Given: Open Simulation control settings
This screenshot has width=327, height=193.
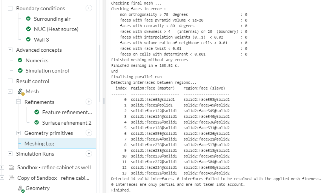Looking at the screenshot, I should tap(47, 71).
